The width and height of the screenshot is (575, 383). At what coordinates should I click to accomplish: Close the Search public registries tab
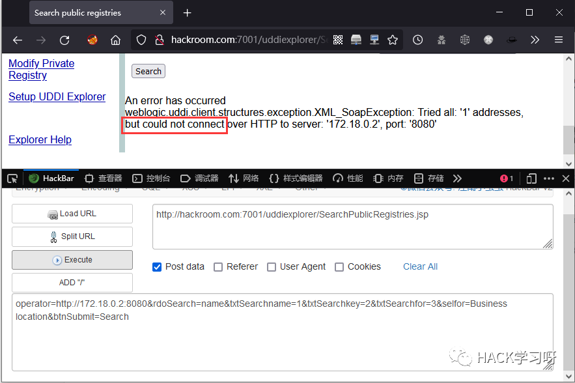163,12
